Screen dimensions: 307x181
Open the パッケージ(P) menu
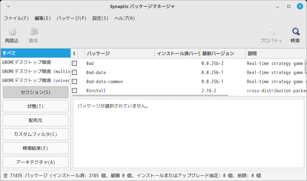coord(72,18)
